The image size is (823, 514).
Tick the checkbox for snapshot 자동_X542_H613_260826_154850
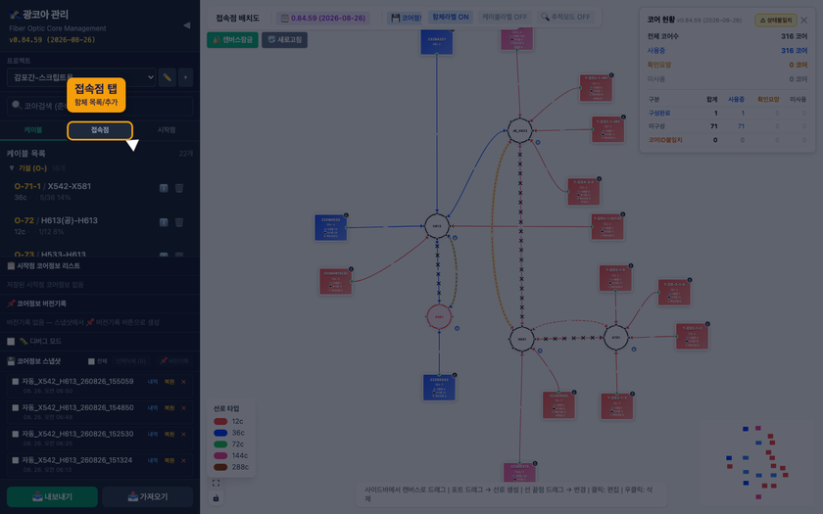(16, 408)
